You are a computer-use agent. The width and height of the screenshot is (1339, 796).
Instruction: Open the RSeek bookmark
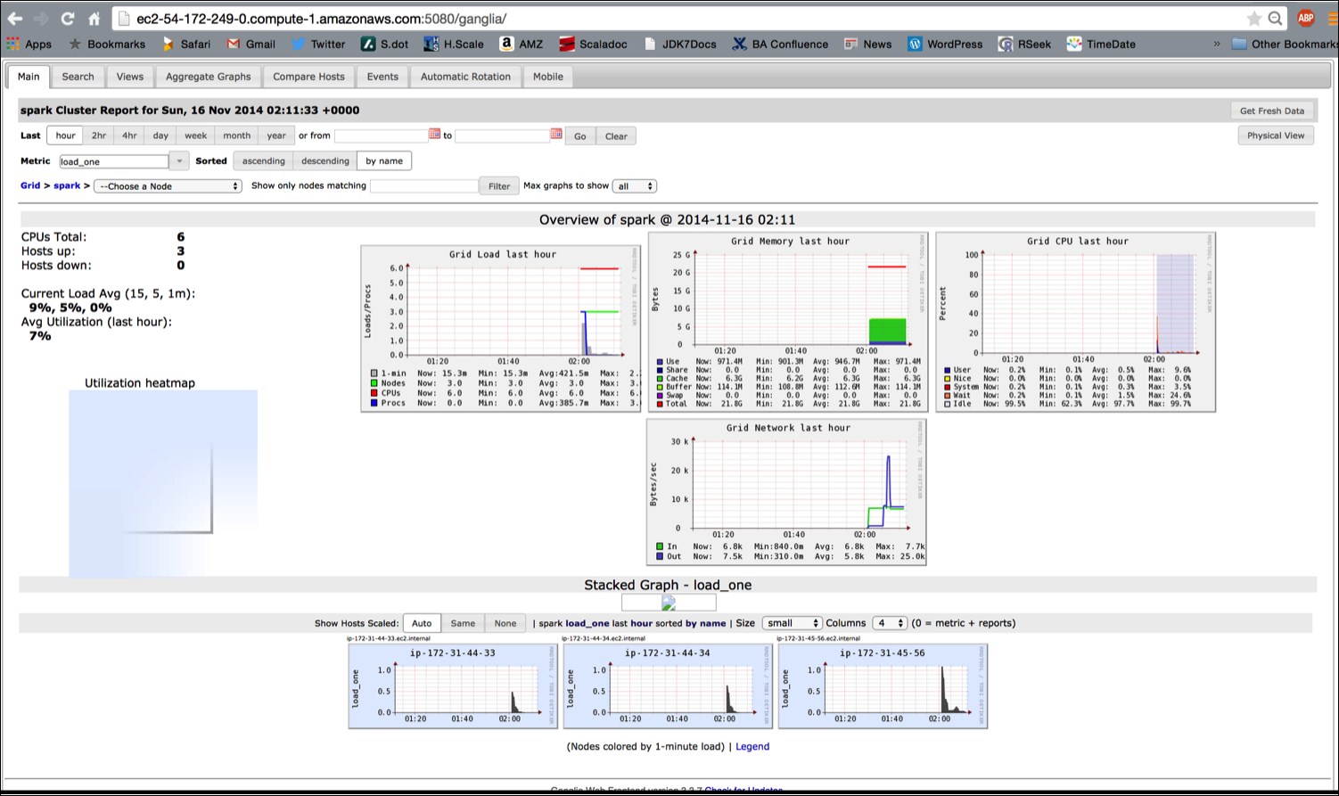click(x=1024, y=44)
